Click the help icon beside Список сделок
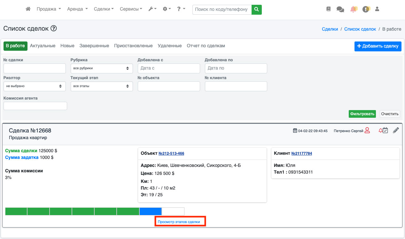This screenshot has height=239, width=405. pyautogui.click(x=54, y=28)
